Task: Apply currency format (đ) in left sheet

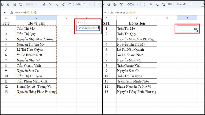Action: pos(44,4)
